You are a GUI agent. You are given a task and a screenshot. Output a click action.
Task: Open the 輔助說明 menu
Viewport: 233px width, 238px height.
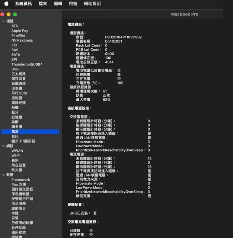click(x=92, y=4)
